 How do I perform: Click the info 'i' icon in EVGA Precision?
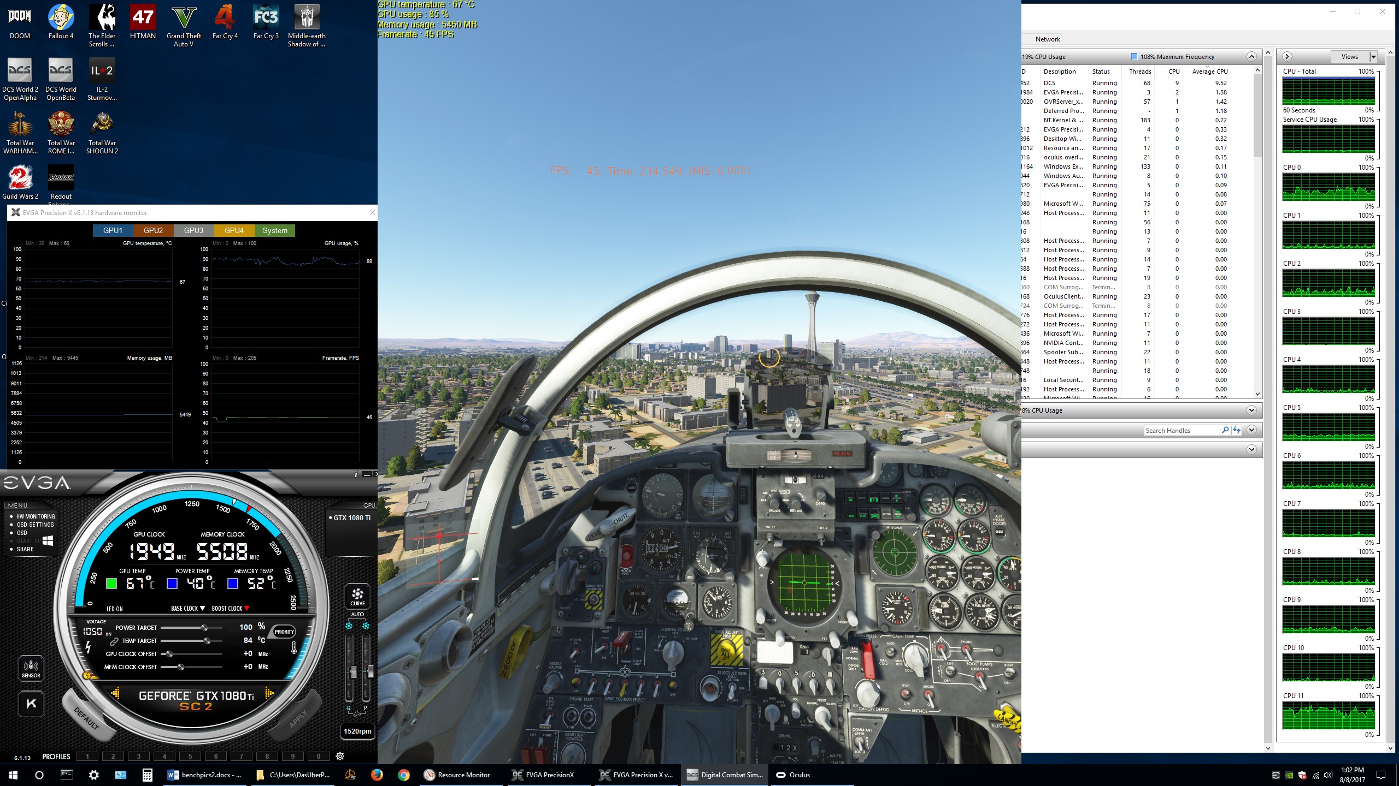[x=356, y=474]
